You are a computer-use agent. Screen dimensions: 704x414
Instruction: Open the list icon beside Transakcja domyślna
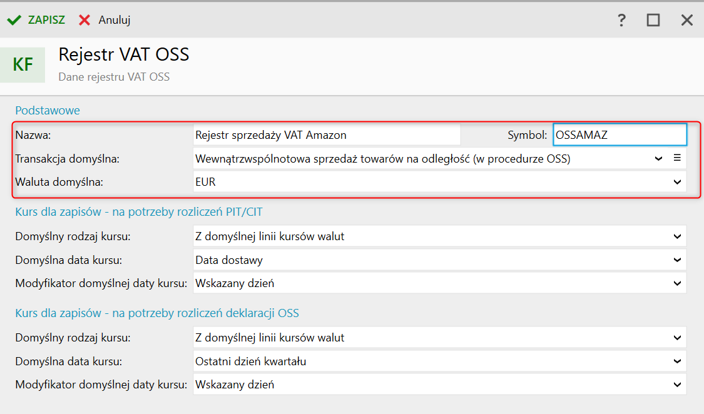pyautogui.click(x=677, y=158)
